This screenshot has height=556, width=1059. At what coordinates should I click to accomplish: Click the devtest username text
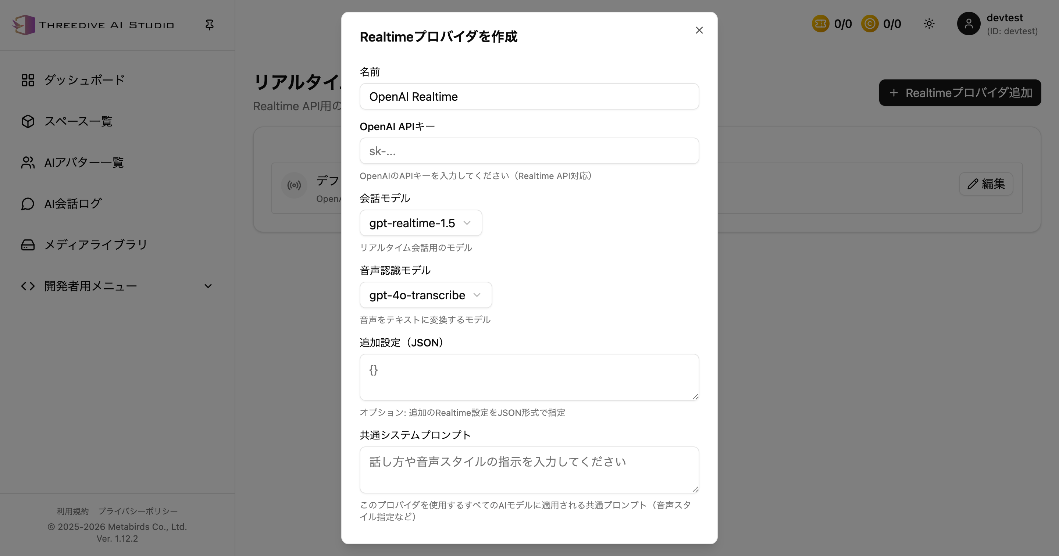click(x=1004, y=18)
